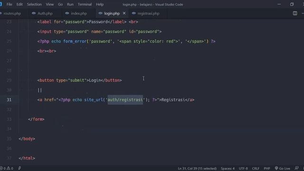304x171 pixels.
Task: Open problems panel via errors and warnings indicator
Action: click(7, 168)
